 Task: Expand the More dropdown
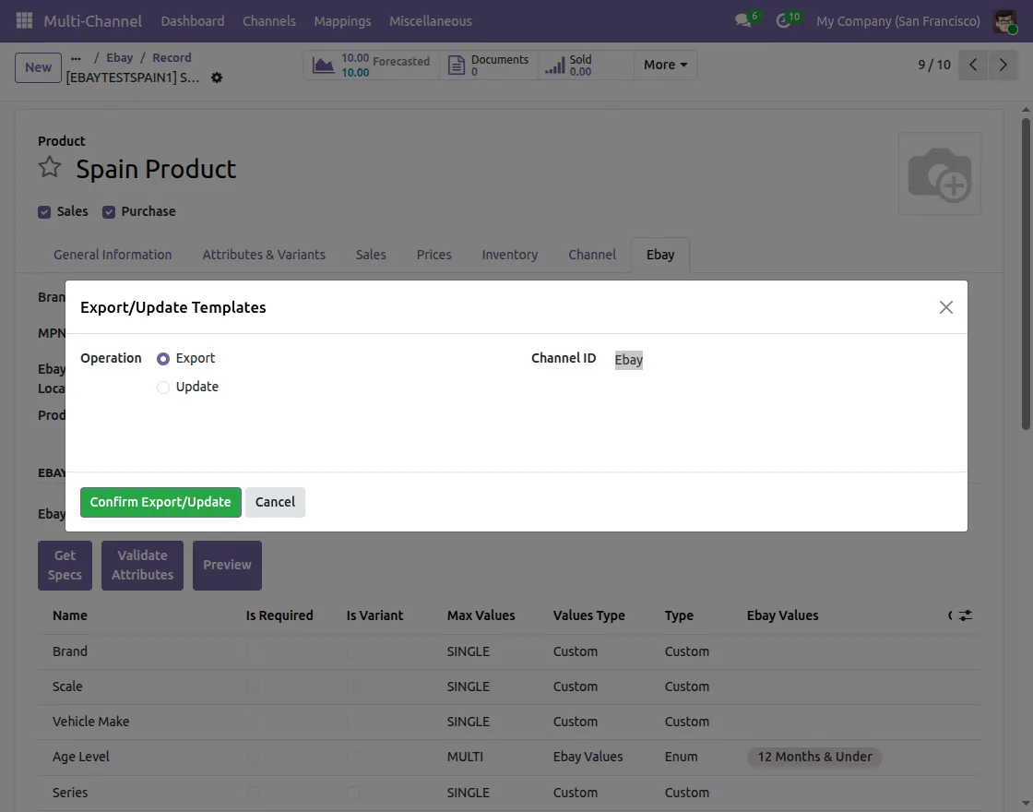[665, 66]
